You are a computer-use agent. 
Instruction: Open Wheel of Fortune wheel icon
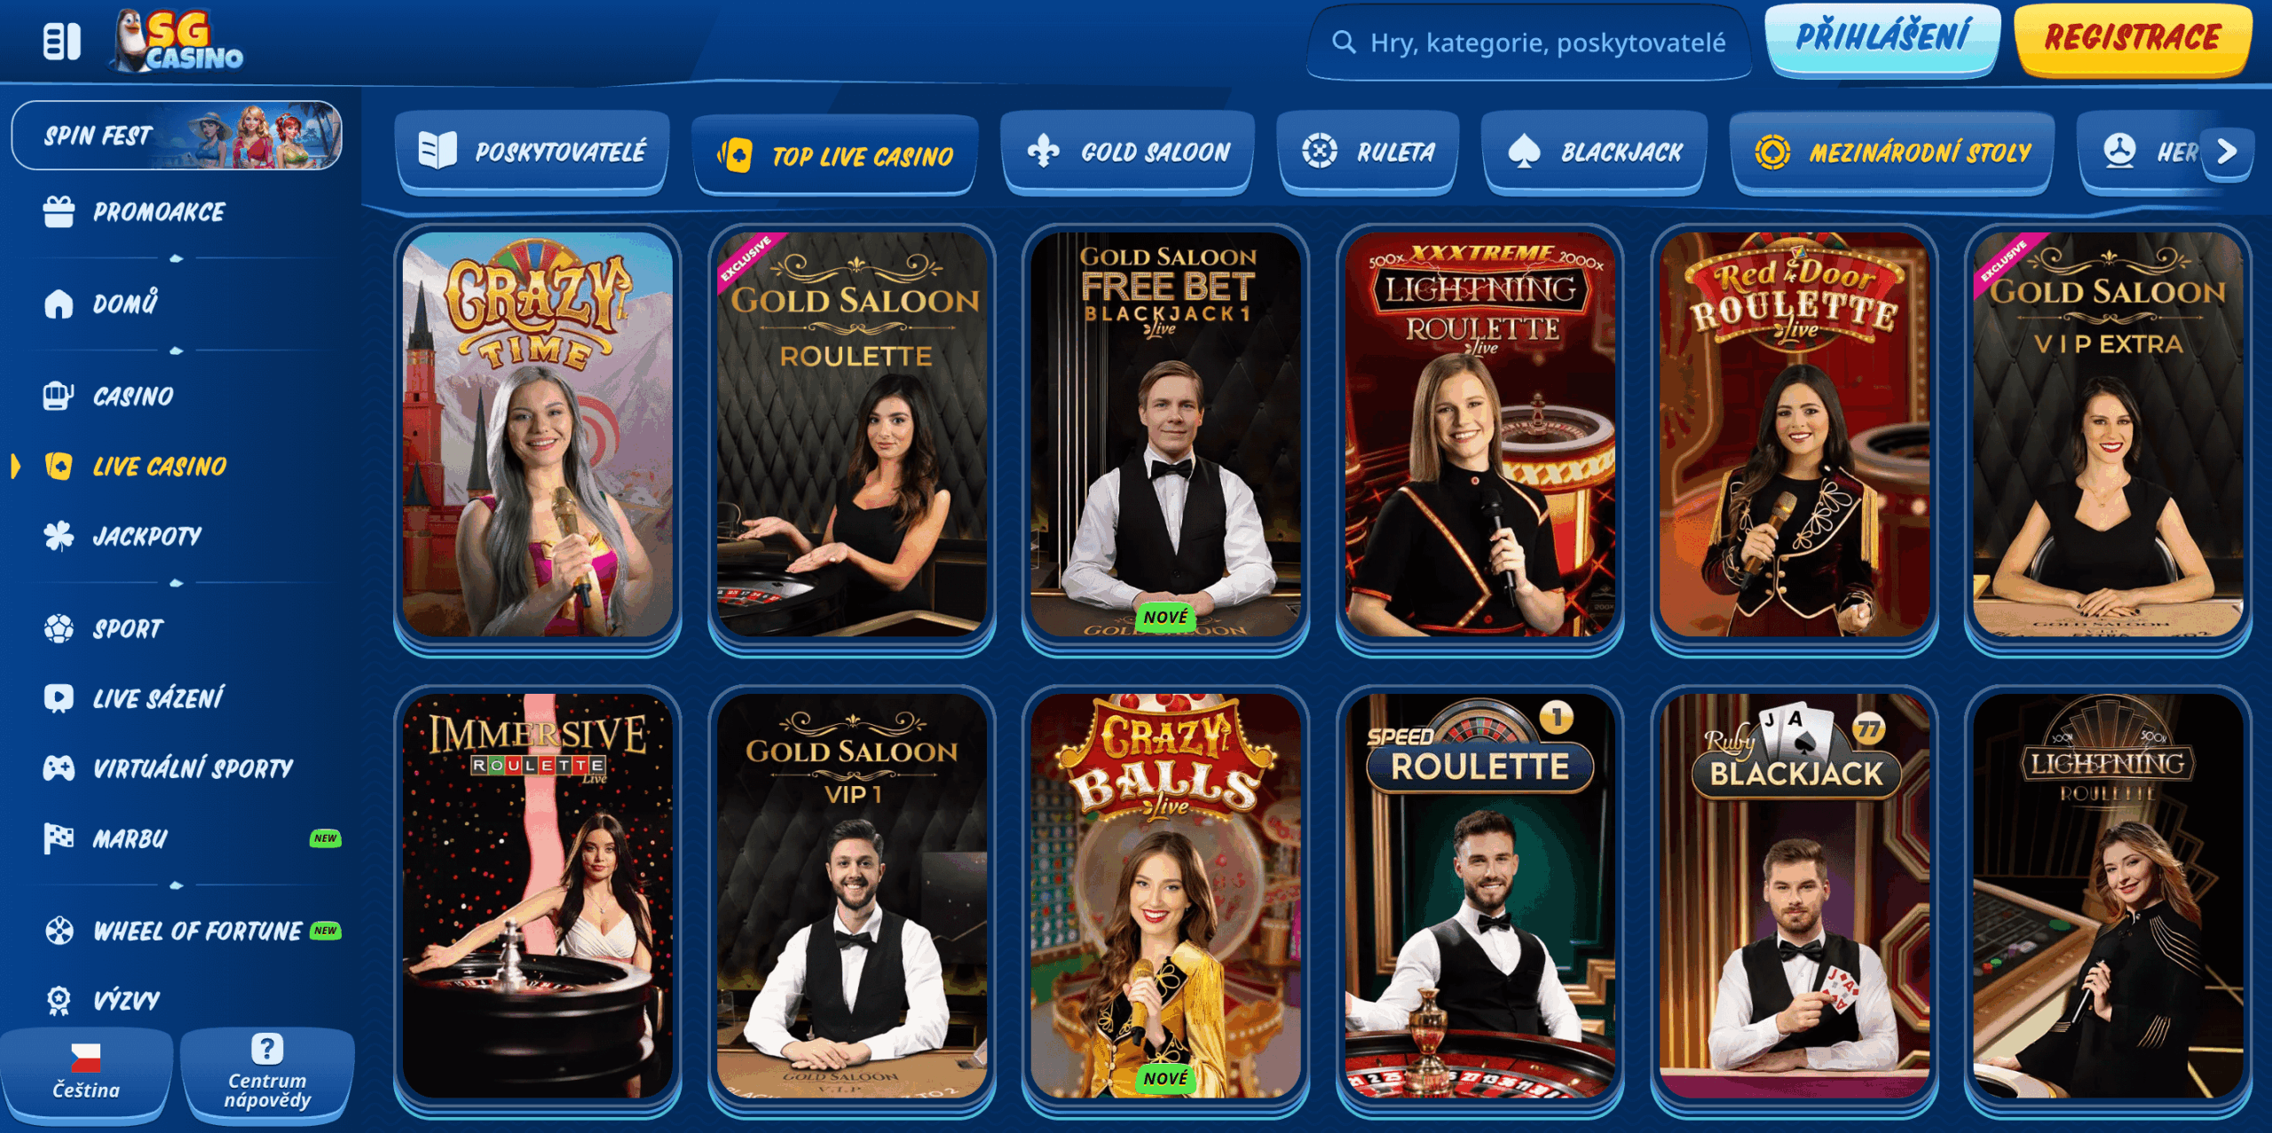pyautogui.click(x=59, y=931)
